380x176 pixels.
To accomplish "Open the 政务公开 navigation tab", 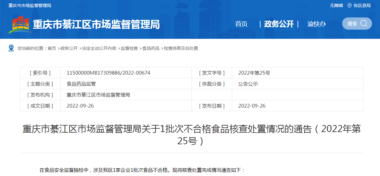I will pyautogui.click(x=279, y=24).
